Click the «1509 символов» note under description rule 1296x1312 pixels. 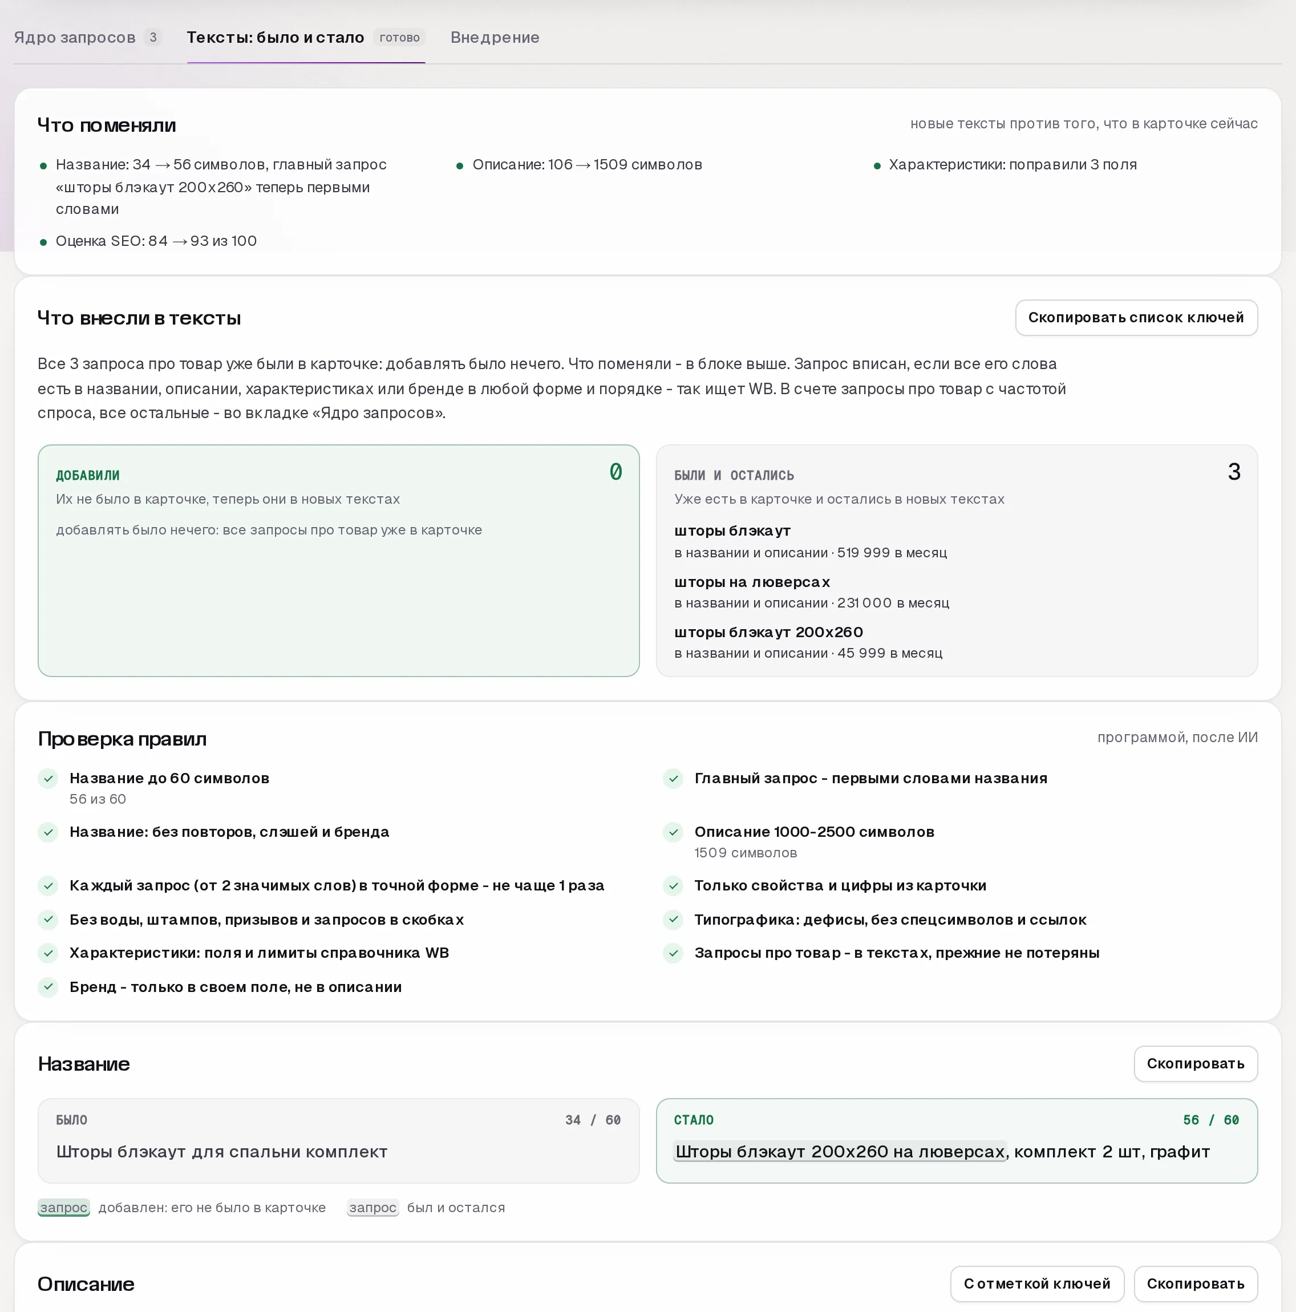746,853
